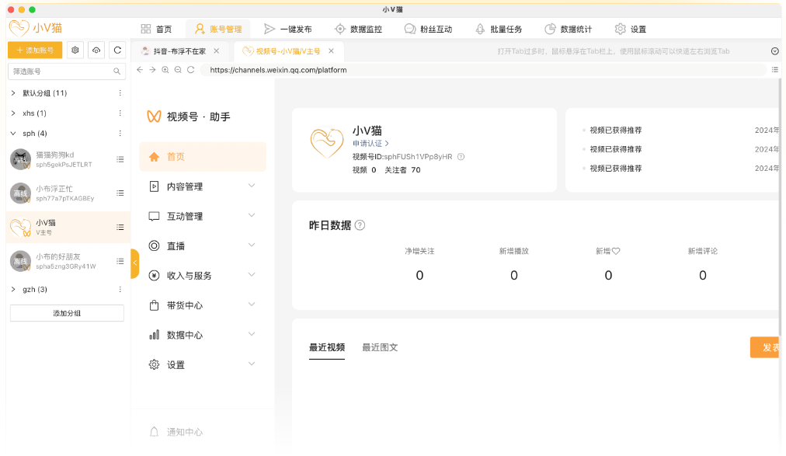Image resolution: width=786 pixels, height=456 pixels.
Task: Switch to the 抖音-布浮不在家 tab
Action: click(179, 51)
